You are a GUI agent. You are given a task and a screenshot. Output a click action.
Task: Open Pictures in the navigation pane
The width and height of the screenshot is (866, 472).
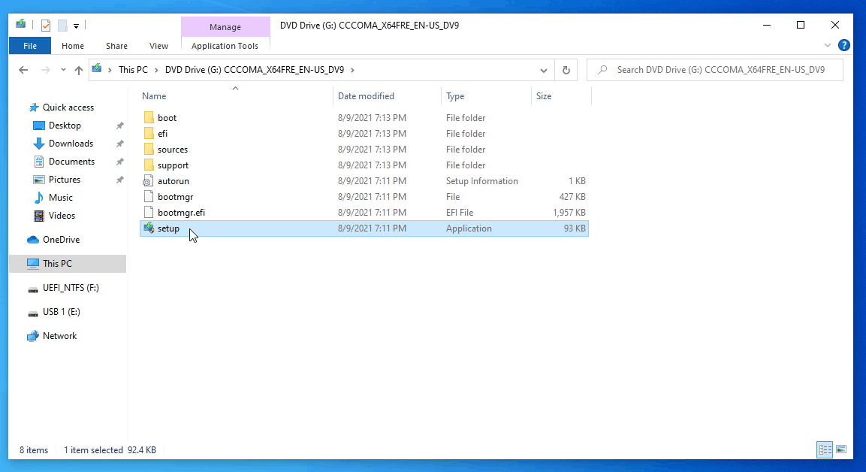(65, 180)
